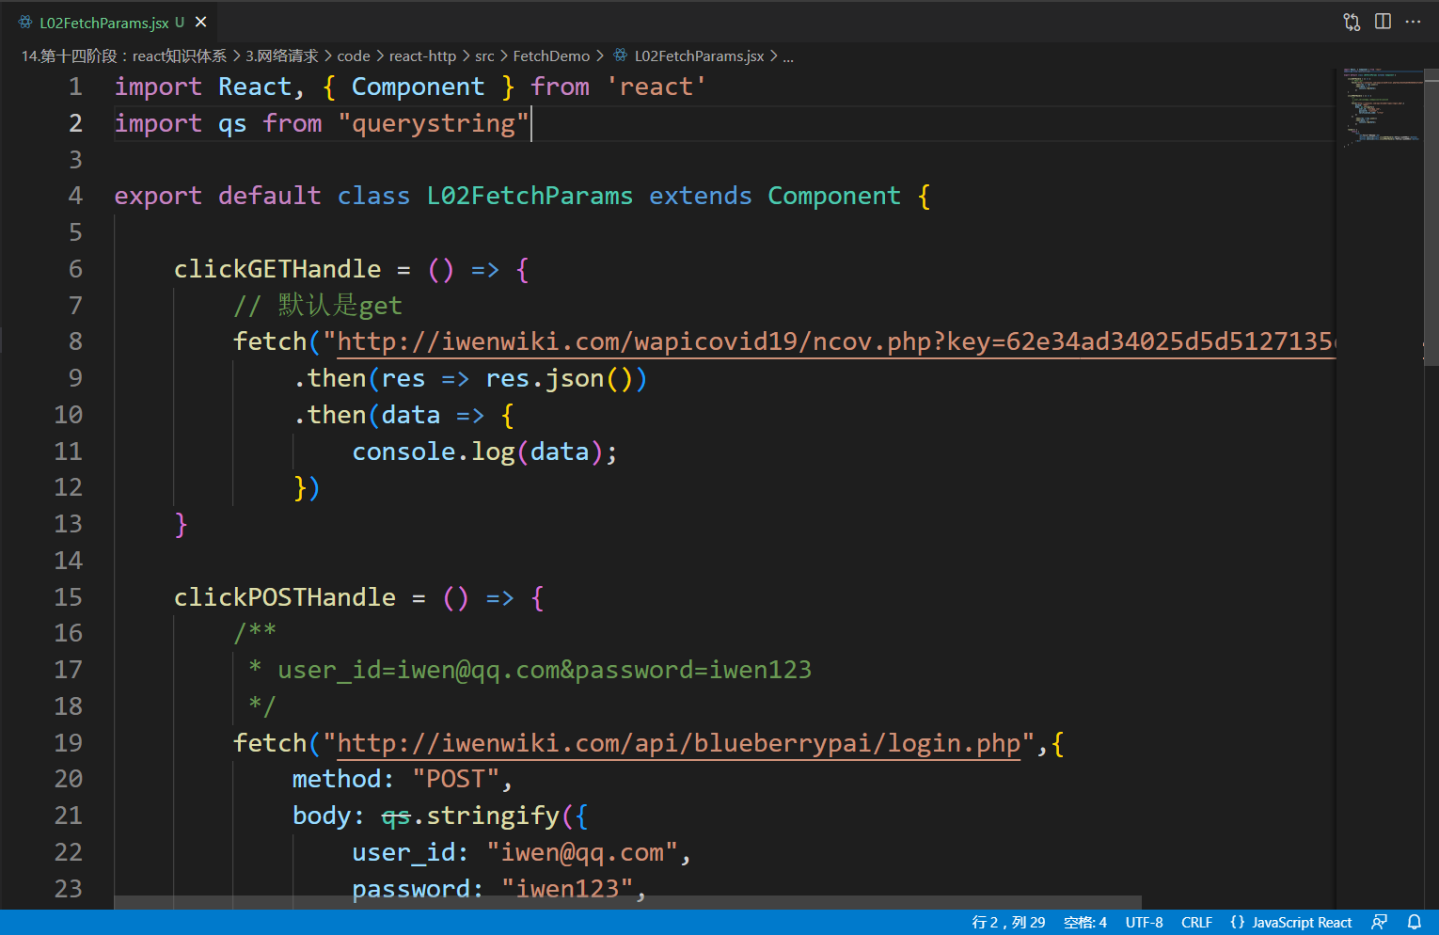Click the ncov.php URL on line 8
This screenshot has height=935, width=1439.
(x=836, y=341)
